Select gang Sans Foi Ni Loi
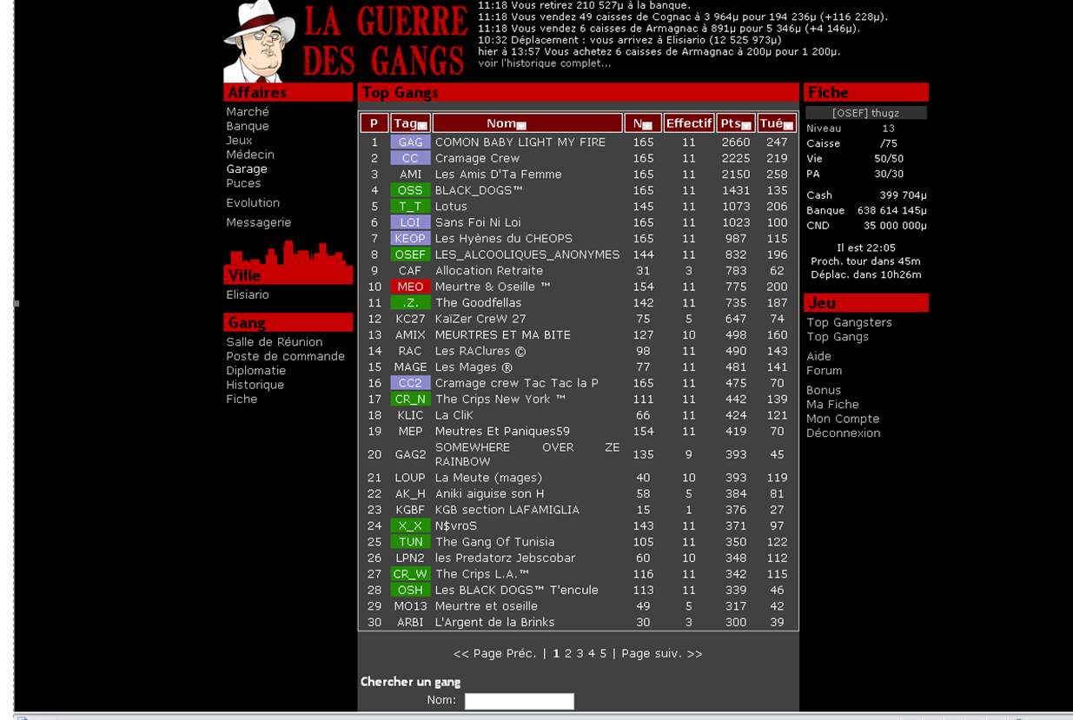 coord(478,222)
